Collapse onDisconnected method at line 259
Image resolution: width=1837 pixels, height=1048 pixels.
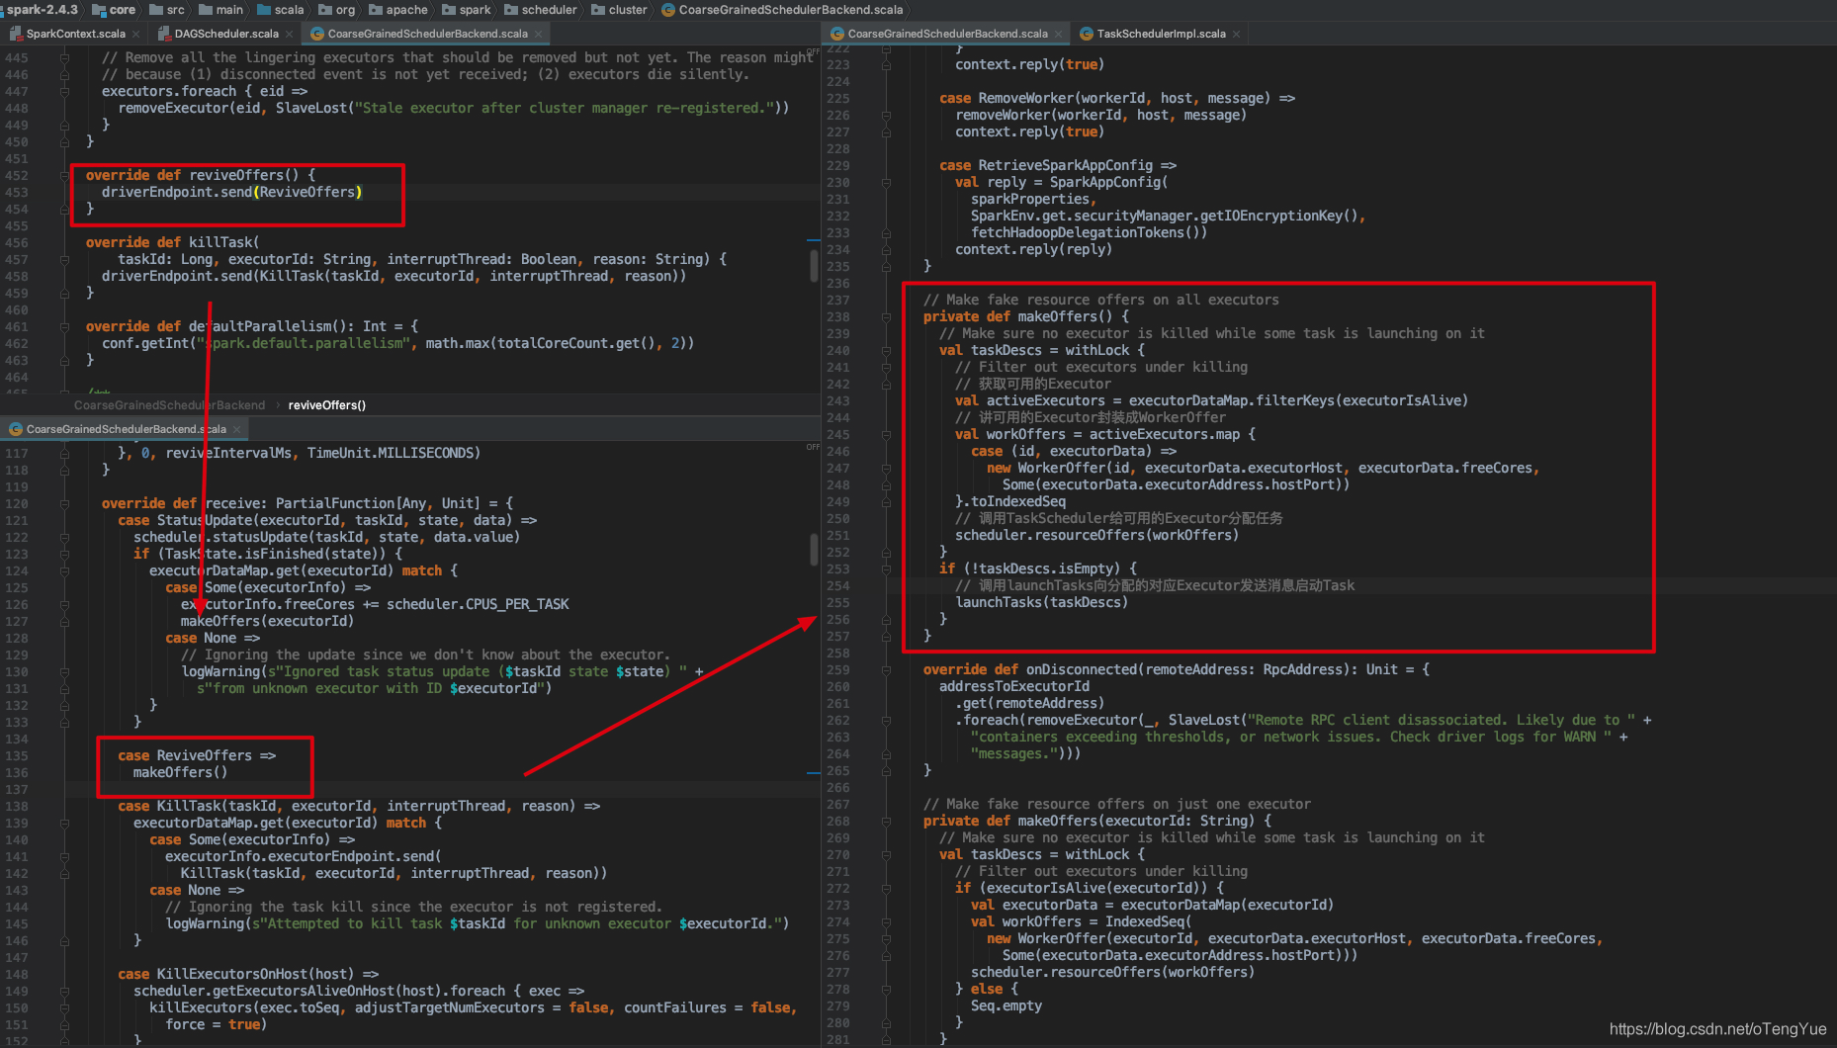[886, 670]
